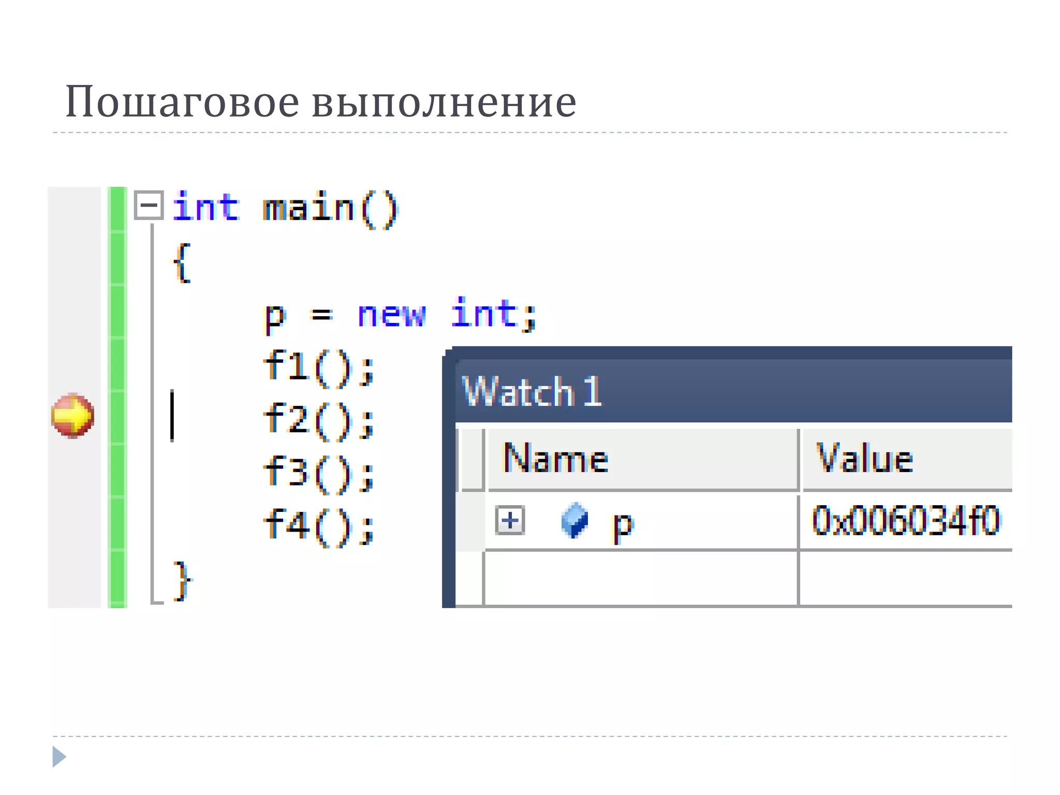Click the breakpoint arrow beside f2()
The height and width of the screenshot is (795, 1060).
coord(73,415)
